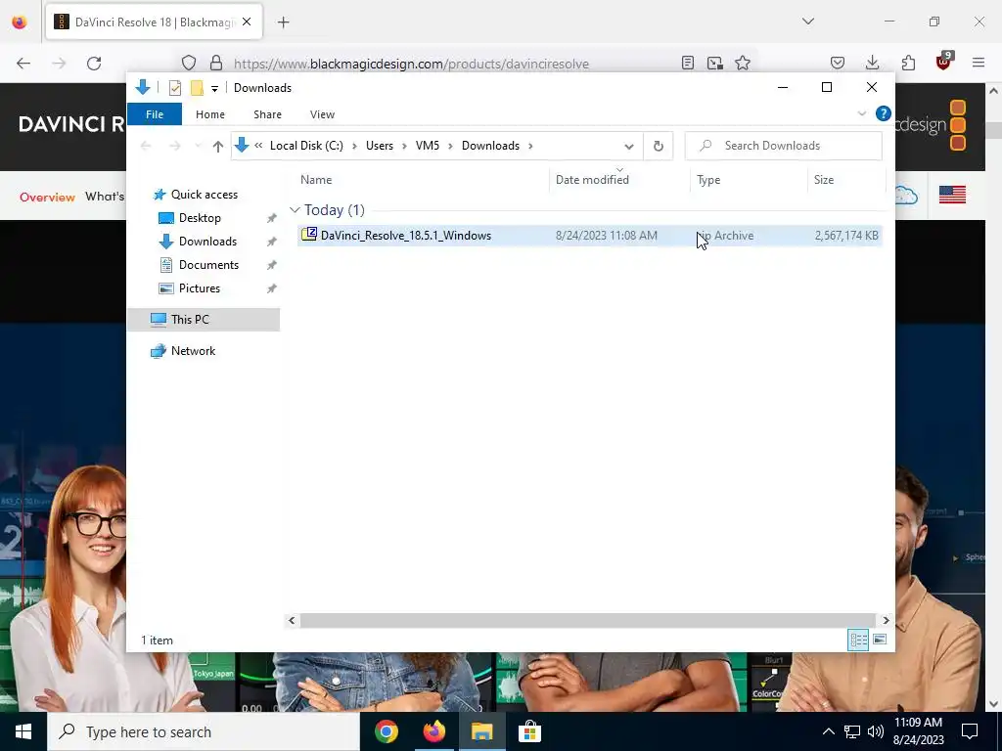Reload the Firefox page
Screen dimensions: 1002x751
(94, 64)
